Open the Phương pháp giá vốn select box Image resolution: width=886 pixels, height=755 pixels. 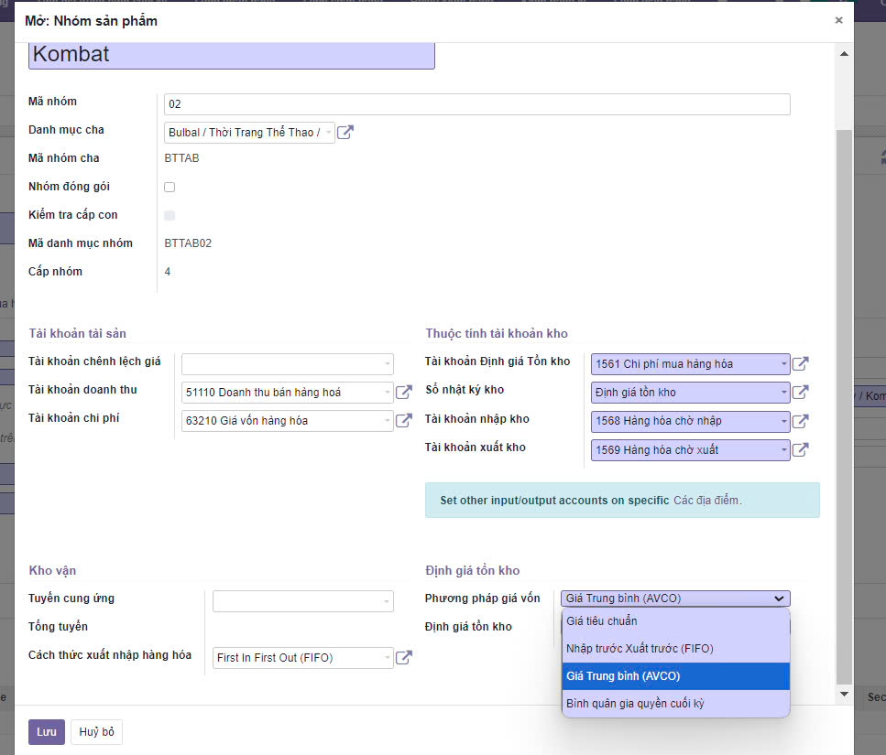675,599
